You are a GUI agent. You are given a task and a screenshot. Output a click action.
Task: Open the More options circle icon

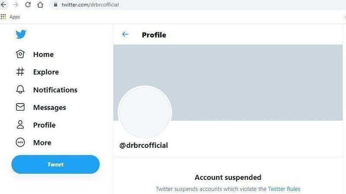(x=20, y=143)
